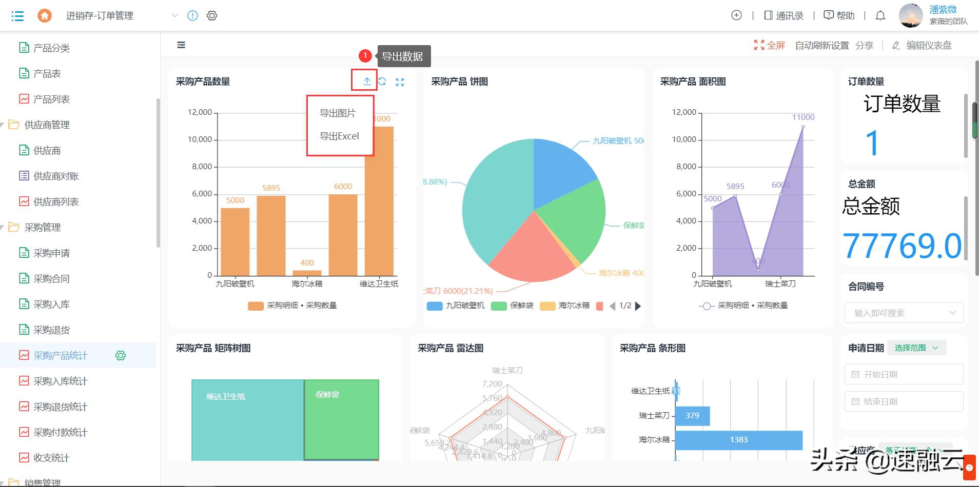Image resolution: width=979 pixels, height=487 pixels.
Task: Open the settings gear in top bar
Action: 212,16
